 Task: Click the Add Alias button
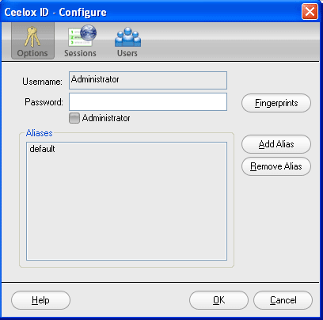(276, 144)
